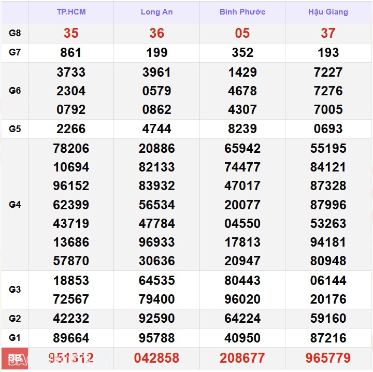Click the G2 number 92590
Viewport: 373px width, 372px height.
pyautogui.click(x=156, y=318)
